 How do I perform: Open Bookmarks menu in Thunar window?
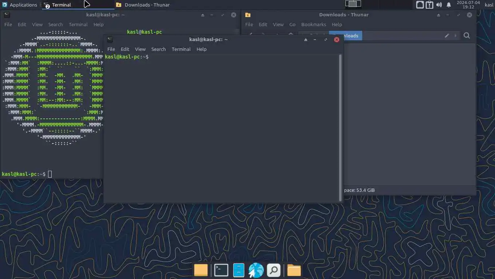(313, 24)
